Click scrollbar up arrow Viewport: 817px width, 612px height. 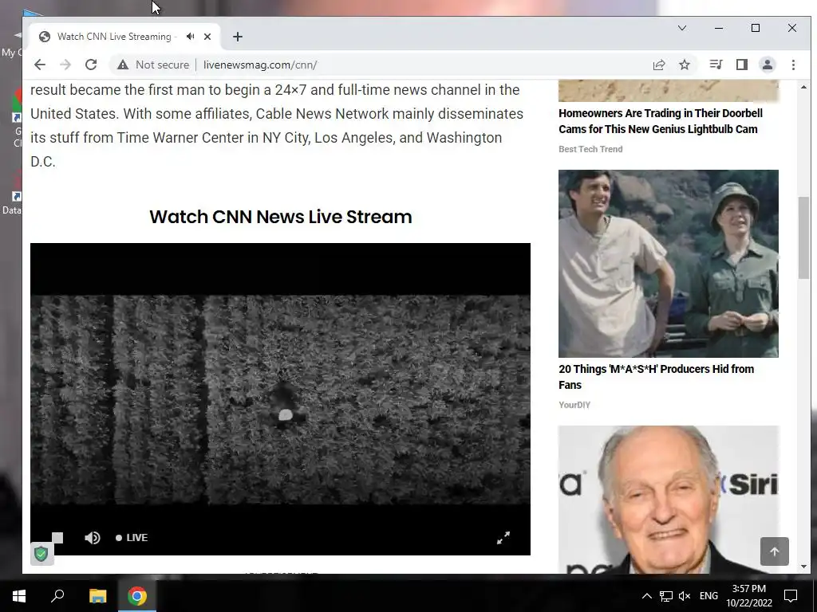point(803,87)
